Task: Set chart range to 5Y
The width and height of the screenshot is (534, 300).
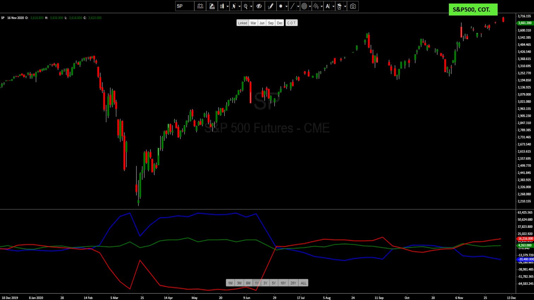Action: (274, 283)
